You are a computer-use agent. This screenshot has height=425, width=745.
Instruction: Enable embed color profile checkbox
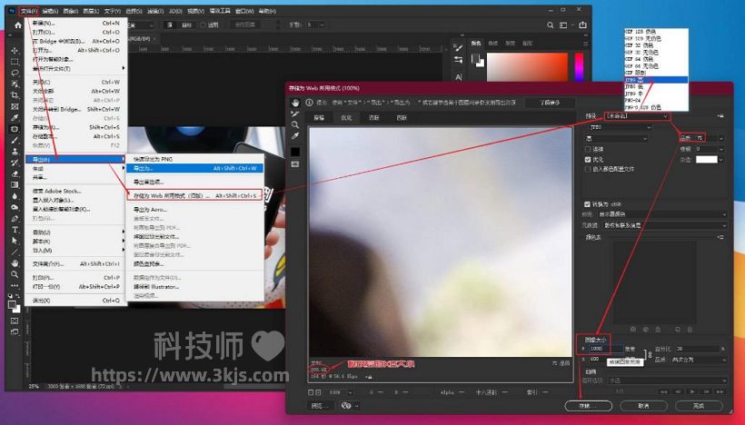pyautogui.click(x=588, y=169)
